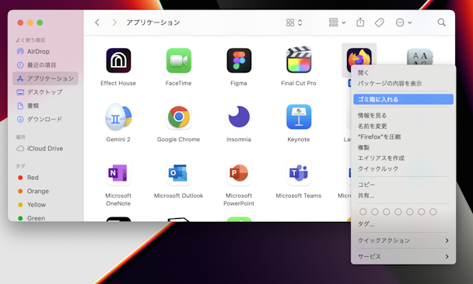Viewport: 473px width, 284px height.
Task: Go forward with the right chevron
Action: point(114,23)
